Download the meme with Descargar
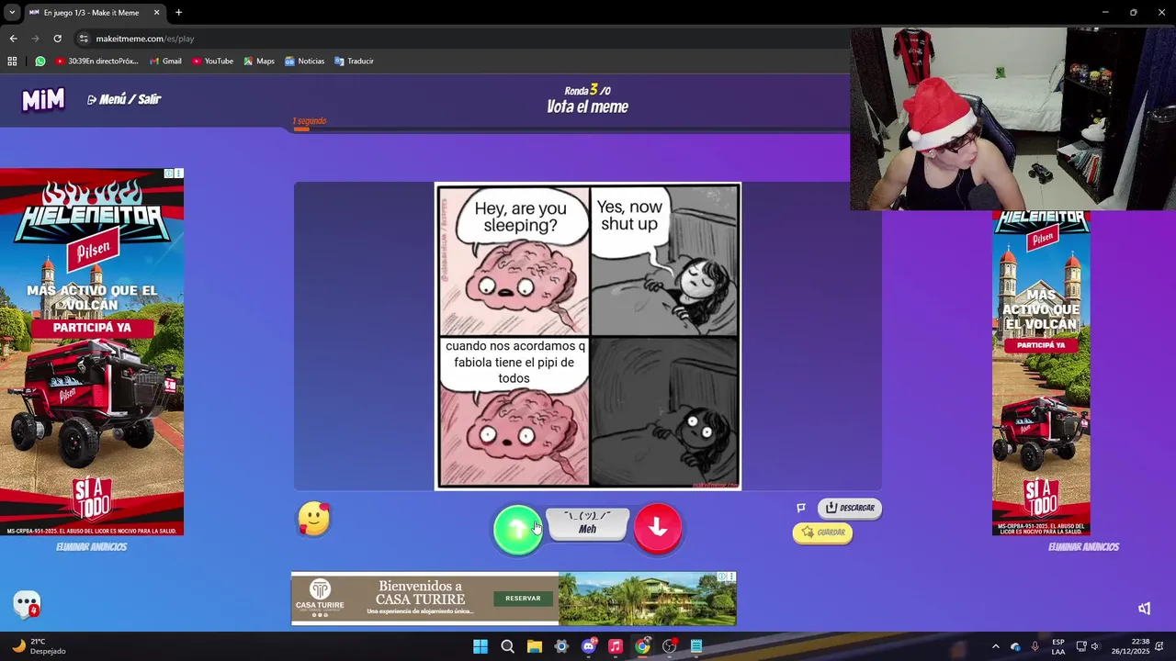Image resolution: width=1176 pixels, height=661 pixels. [850, 508]
